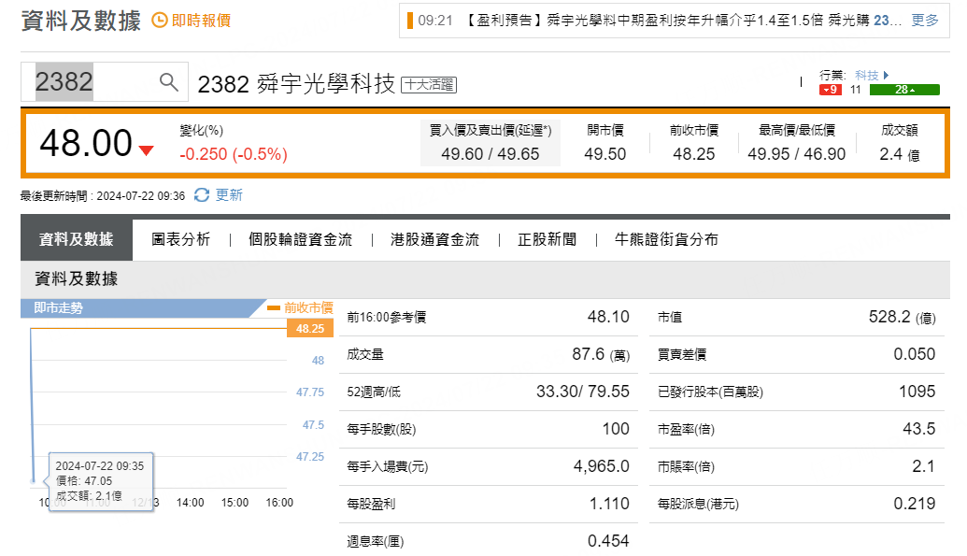Click the 47.25 chart axis label
Viewport: 967px width, 556px height.
coord(310,457)
